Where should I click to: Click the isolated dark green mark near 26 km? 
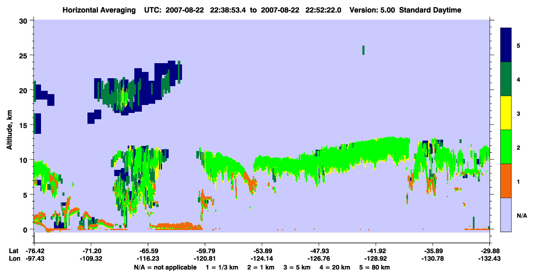(363, 50)
